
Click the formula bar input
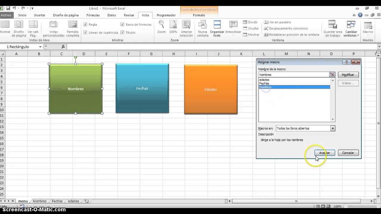(x=222, y=47)
